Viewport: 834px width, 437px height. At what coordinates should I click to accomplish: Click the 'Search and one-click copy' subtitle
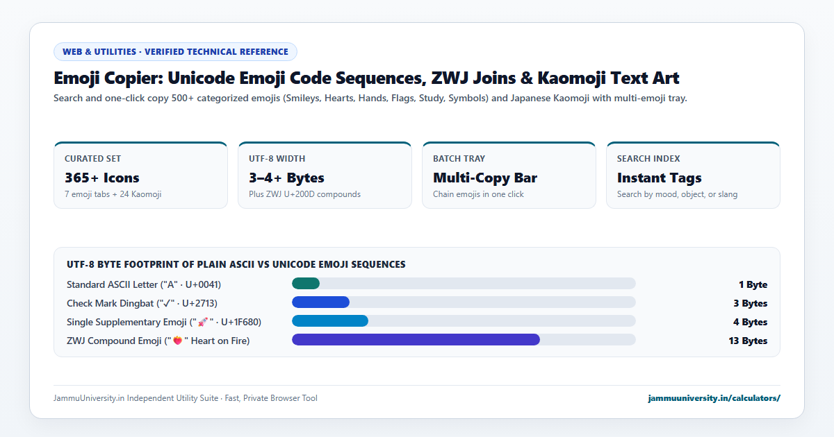click(370, 98)
